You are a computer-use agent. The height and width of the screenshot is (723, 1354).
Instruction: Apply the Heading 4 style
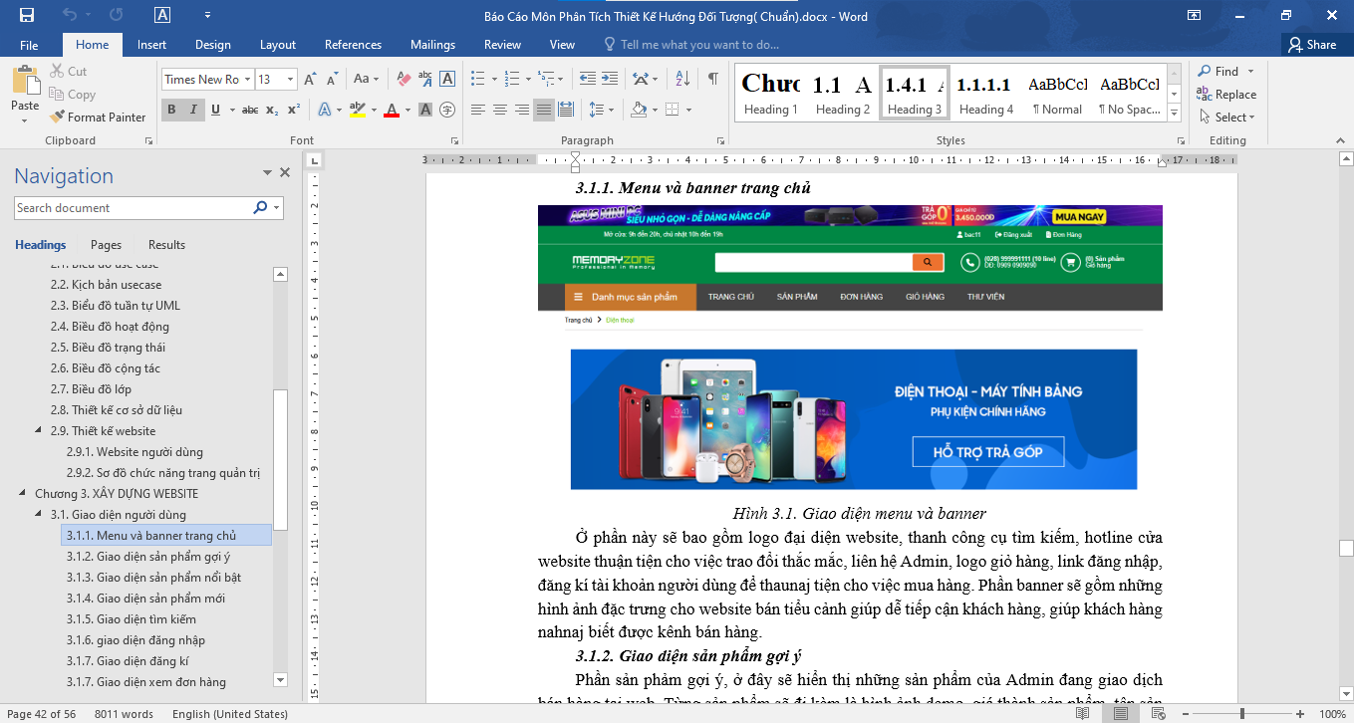point(986,94)
